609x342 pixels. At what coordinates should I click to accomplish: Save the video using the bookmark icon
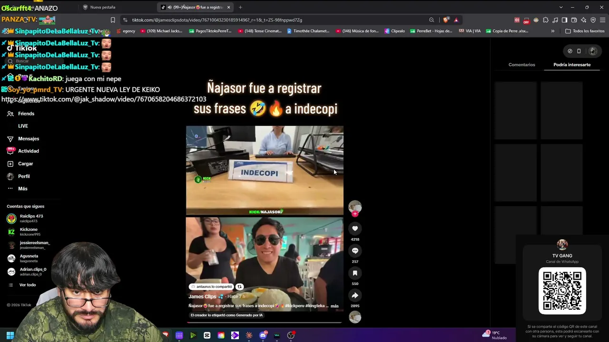pyautogui.click(x=355, y=273)
